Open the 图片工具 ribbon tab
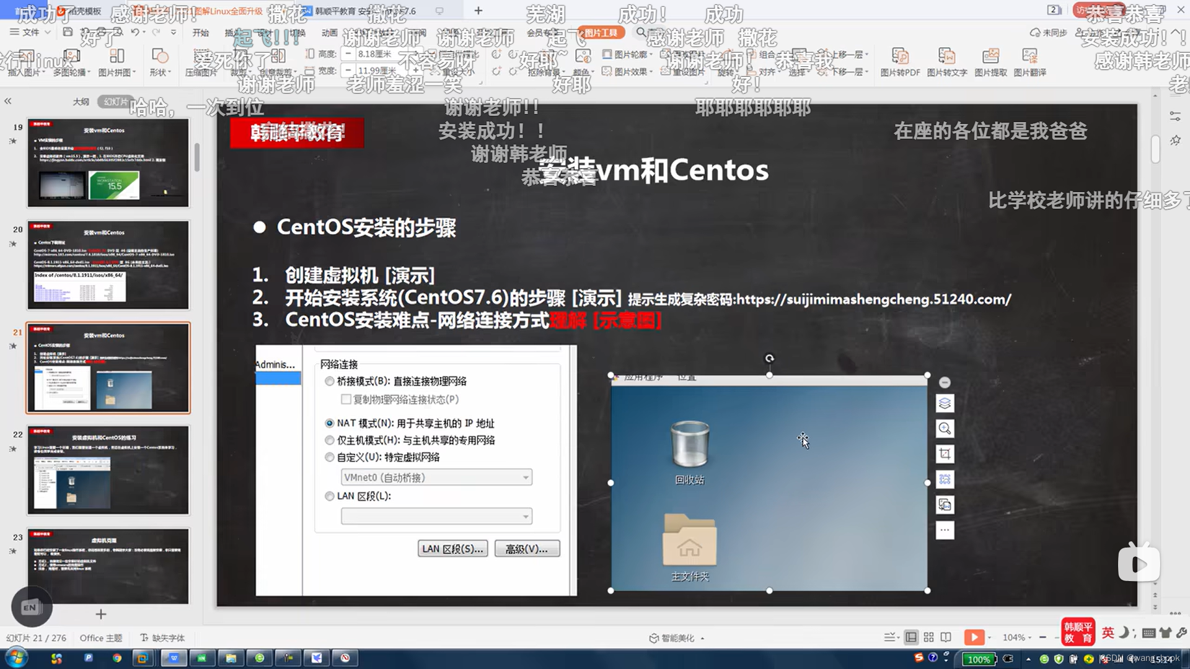Screen dimensions: 1190x669 [x=601, y=33]
